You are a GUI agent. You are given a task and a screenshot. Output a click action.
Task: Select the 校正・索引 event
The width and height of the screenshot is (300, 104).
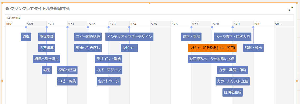(x=191, y=37)
